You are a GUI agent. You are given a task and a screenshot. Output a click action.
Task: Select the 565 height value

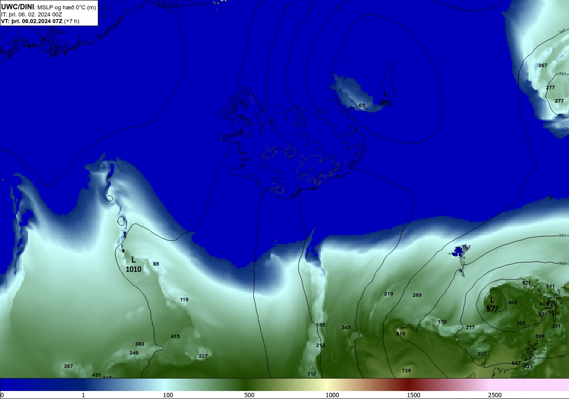click(x=521, y=323)
